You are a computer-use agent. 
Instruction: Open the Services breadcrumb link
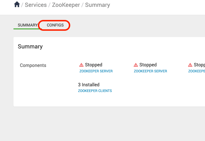coord(36,5)
